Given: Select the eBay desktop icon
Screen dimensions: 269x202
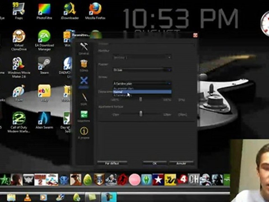Looking at the screenshot, I should click(x=44, y=93).
